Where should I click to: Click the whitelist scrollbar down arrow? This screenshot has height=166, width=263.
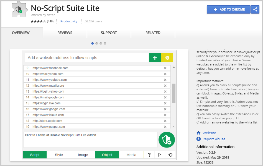174,126
